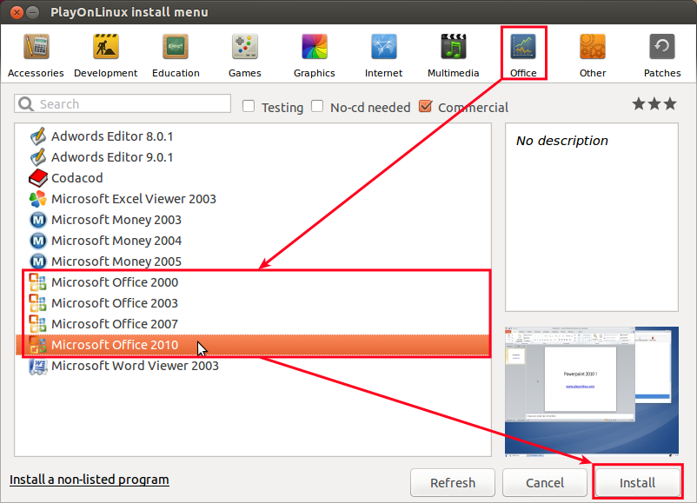View the Patches category

click(661, 48)
